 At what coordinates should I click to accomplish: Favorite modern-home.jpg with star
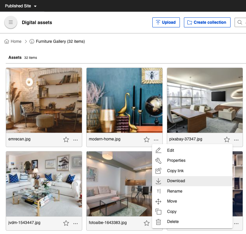(147, 139)
